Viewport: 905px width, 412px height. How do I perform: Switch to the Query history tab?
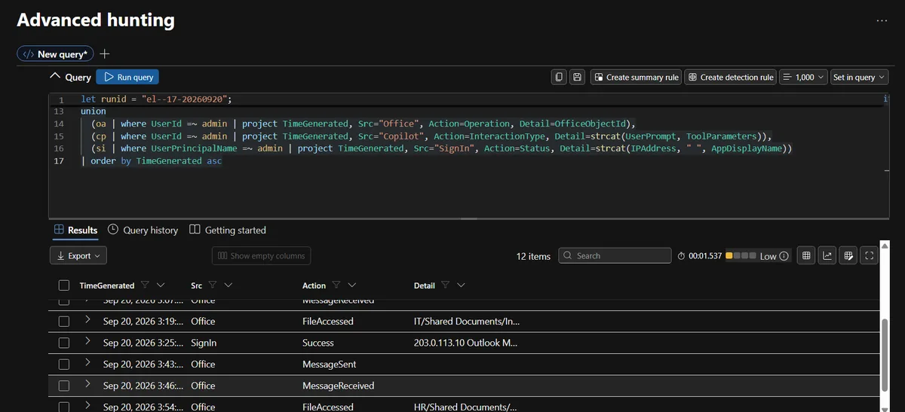pos(143,230)
